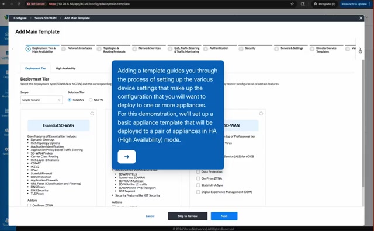Go to the Network Services step
This screenshot has width=374, height=231.
pos(149,48)
